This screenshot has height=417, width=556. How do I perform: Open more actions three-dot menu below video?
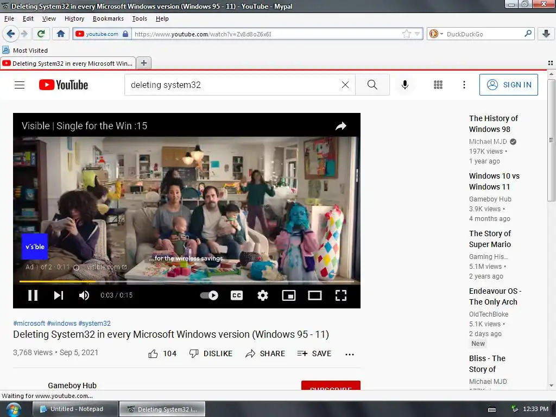click(x=350, y=354)
